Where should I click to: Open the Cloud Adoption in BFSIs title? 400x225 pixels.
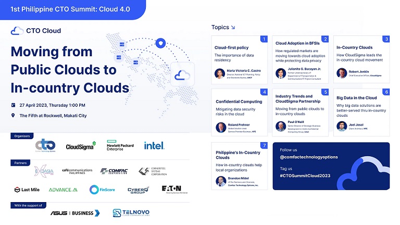click(x=297, y=43)
